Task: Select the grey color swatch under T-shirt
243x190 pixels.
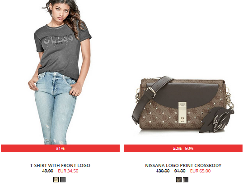Action: [x=63, y=180]
